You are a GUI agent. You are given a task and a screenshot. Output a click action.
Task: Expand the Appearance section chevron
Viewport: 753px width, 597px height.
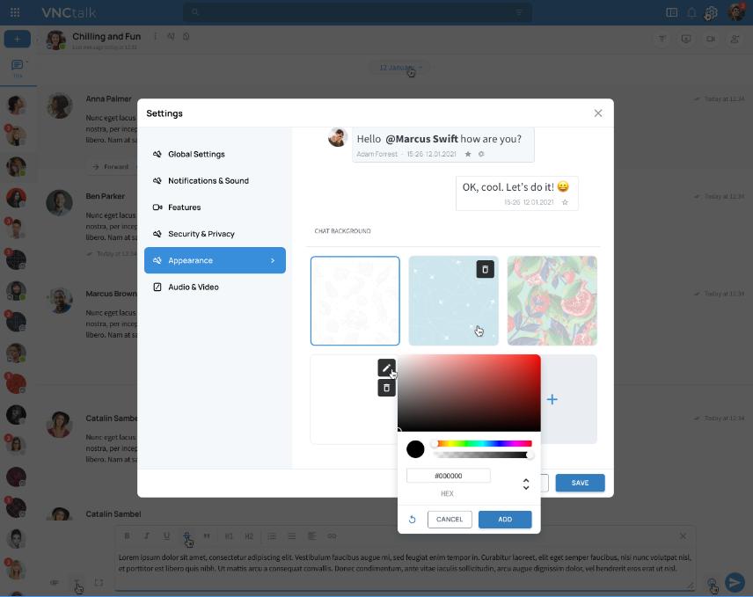point(273,260)
